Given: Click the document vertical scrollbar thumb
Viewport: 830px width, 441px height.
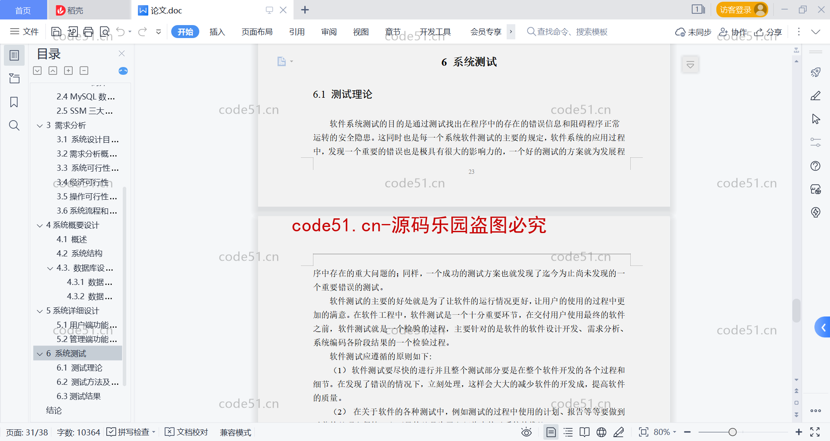Looking at the screenshot, I should pos(796,310).
